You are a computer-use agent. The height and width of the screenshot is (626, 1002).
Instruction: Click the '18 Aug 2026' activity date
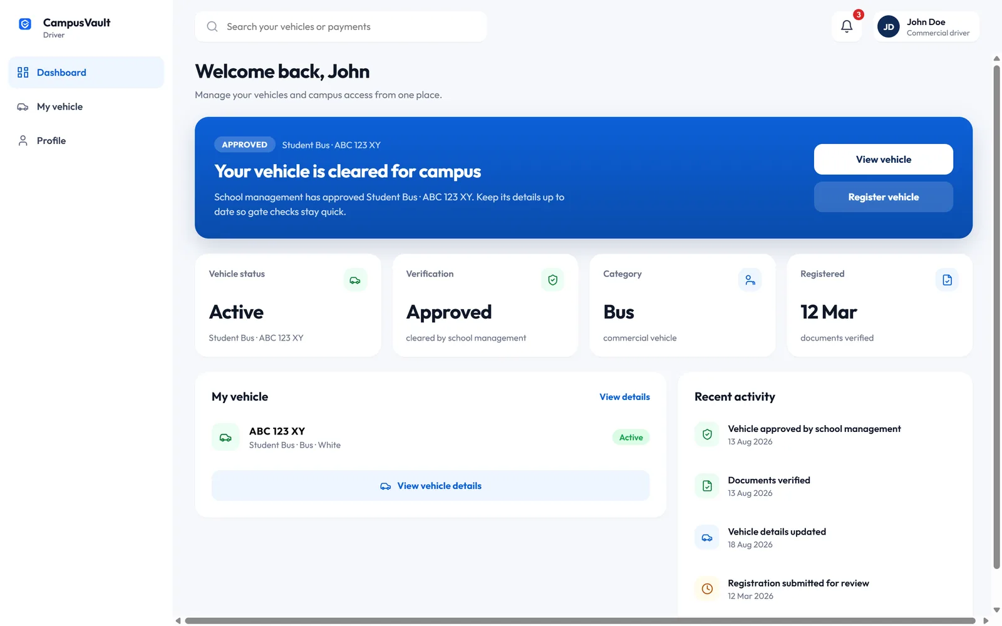tap(750, 545)
